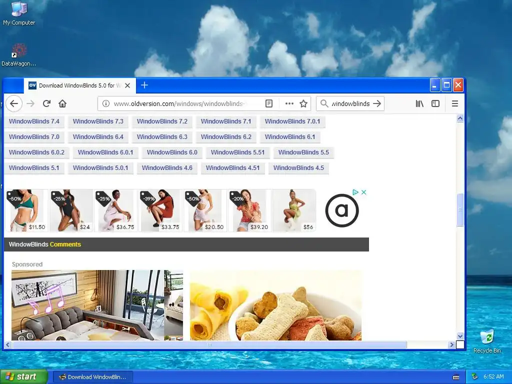Click the search magnifier icon
Screen dimensions: 512x384
click(324, 104)
